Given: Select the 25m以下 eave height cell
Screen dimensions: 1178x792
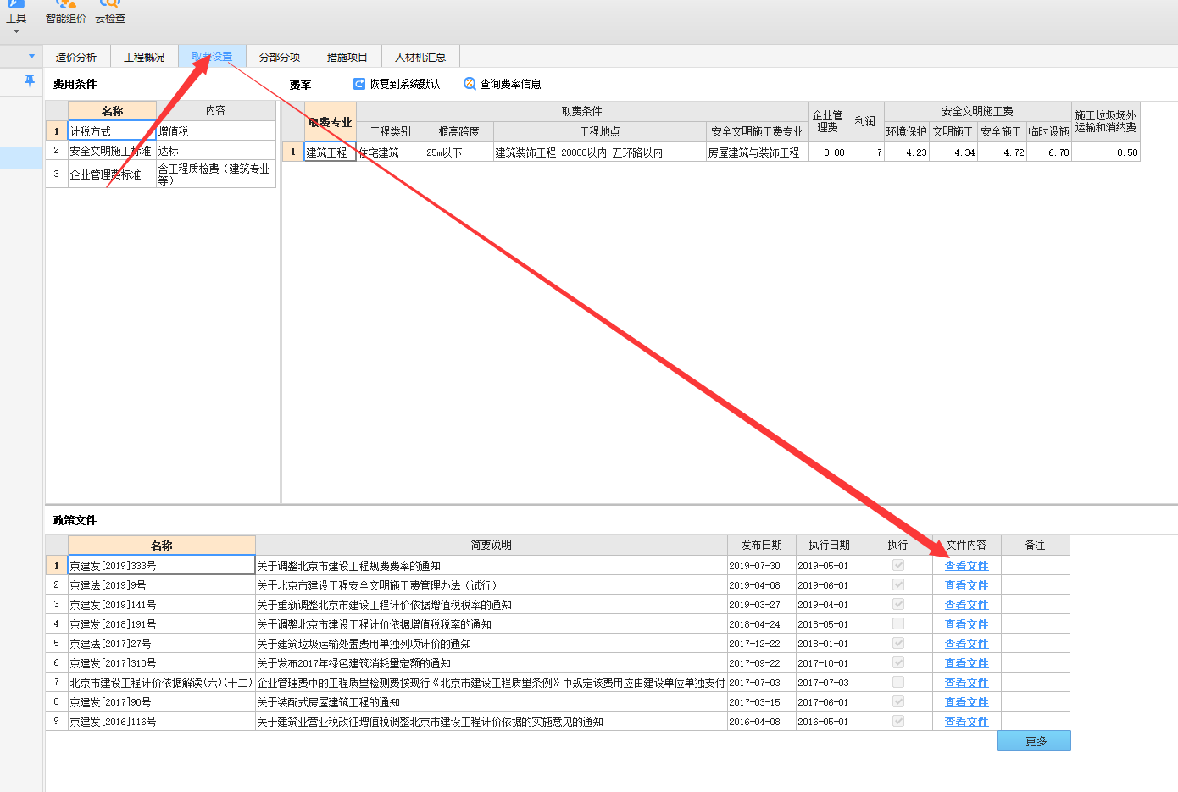Looking at the screenshot, I should pyautogui.click(x=458, y=152).
